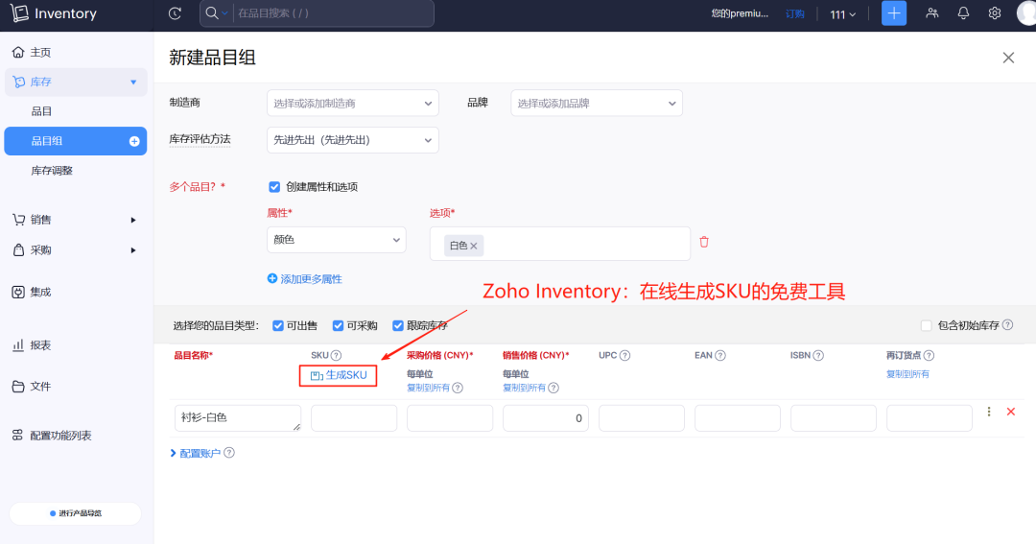The height and width of the screenshot is (544, 1036).
Task: Close the 新建品目组 form
Action: click(1008, 59)
